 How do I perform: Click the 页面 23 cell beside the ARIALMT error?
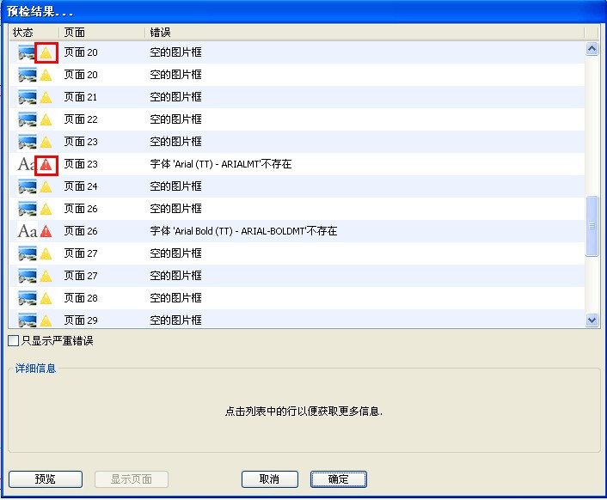[81, 164]
